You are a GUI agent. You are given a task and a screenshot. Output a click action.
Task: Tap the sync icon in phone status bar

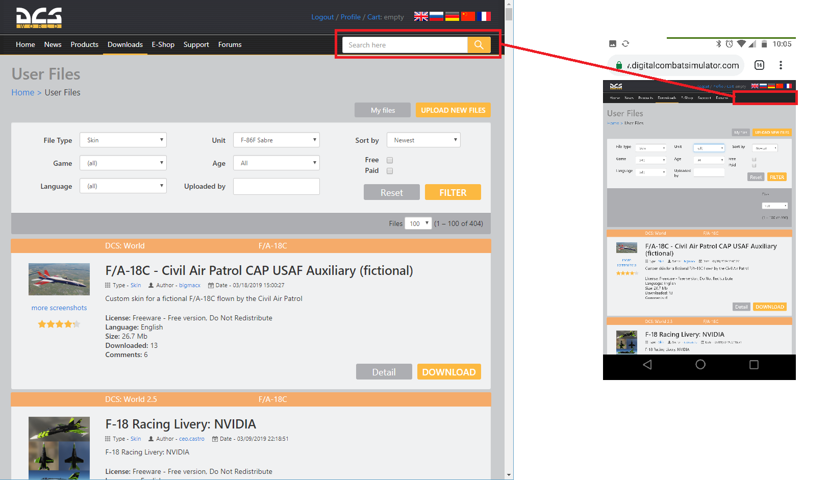[x=625, y=44]
